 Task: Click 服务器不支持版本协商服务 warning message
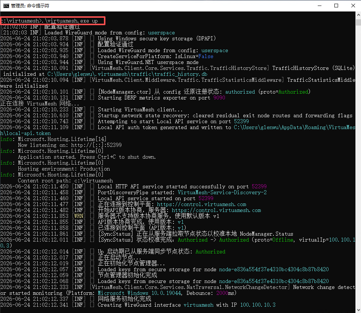click(158, 216)
